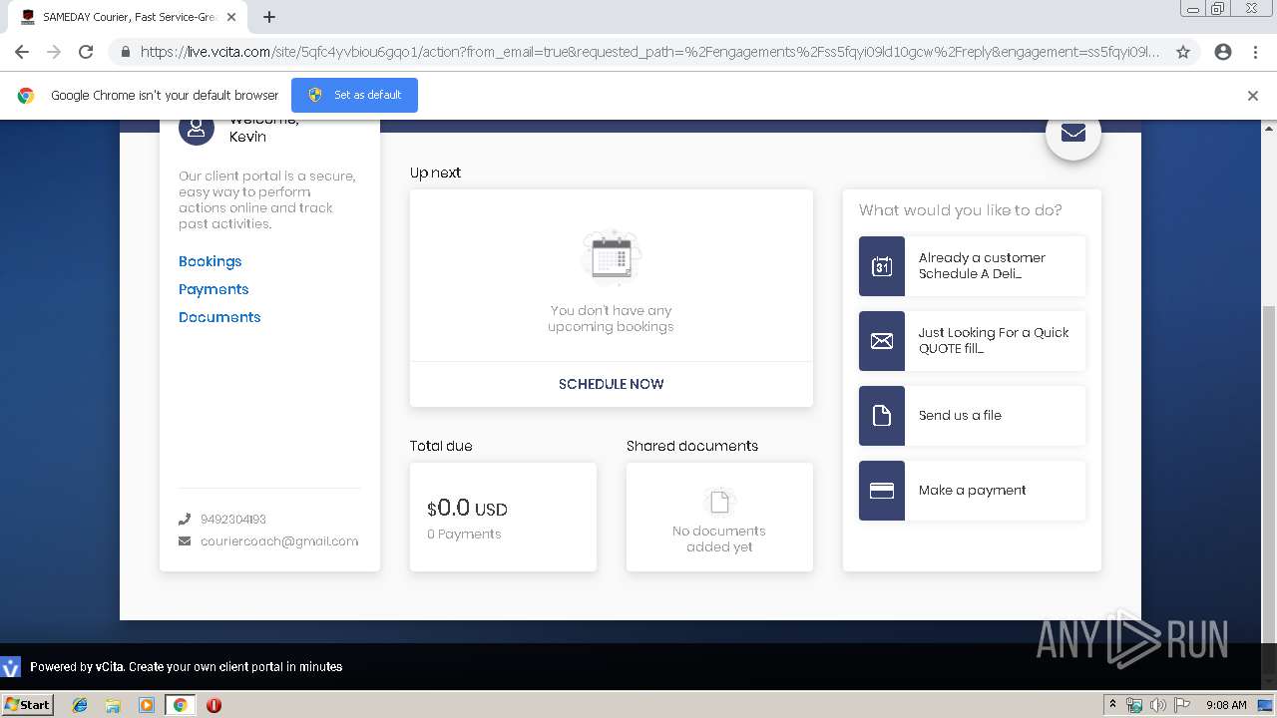Click the 'What would you like to do?' heading
The width and height of the screenshot is (1277, 718).
click(x=961, y=210)
